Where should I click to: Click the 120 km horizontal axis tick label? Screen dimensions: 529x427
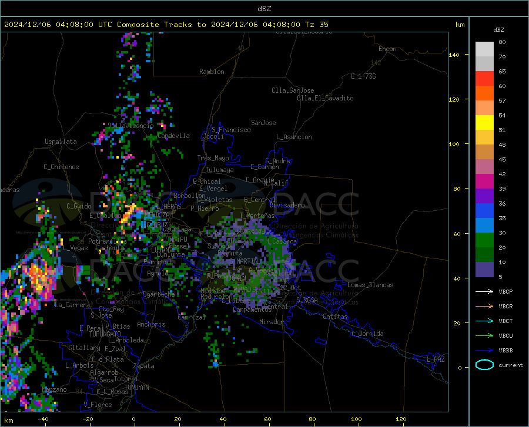401,419
